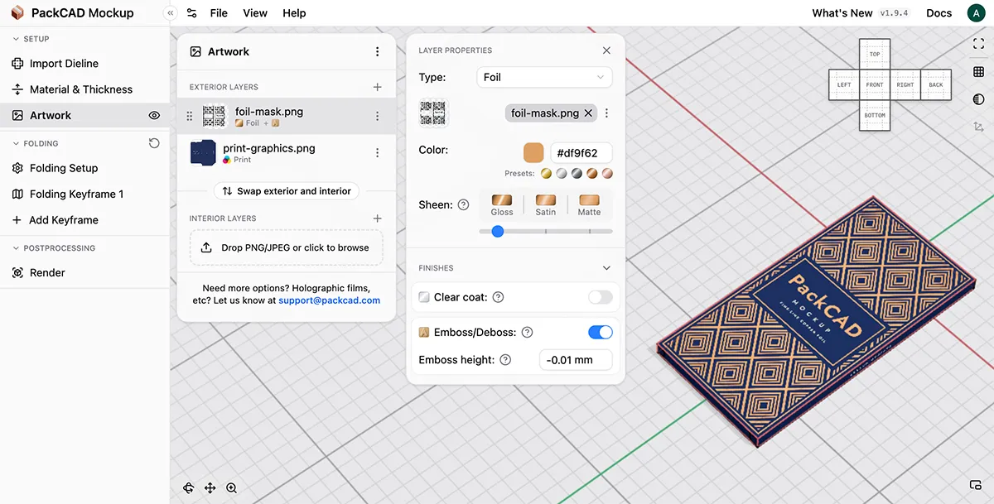Open Import Dieline in the sidebar
994x504 pixels.
(64, 63)
